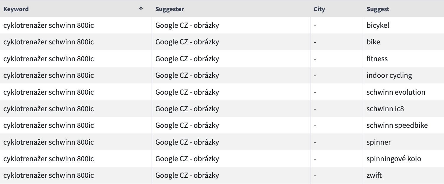Click Suggester cell in the 'zwift' row
The height and width of the screenshot is (184, 444).
coord(231,175)
